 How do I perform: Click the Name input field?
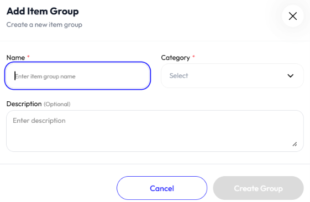77,76
